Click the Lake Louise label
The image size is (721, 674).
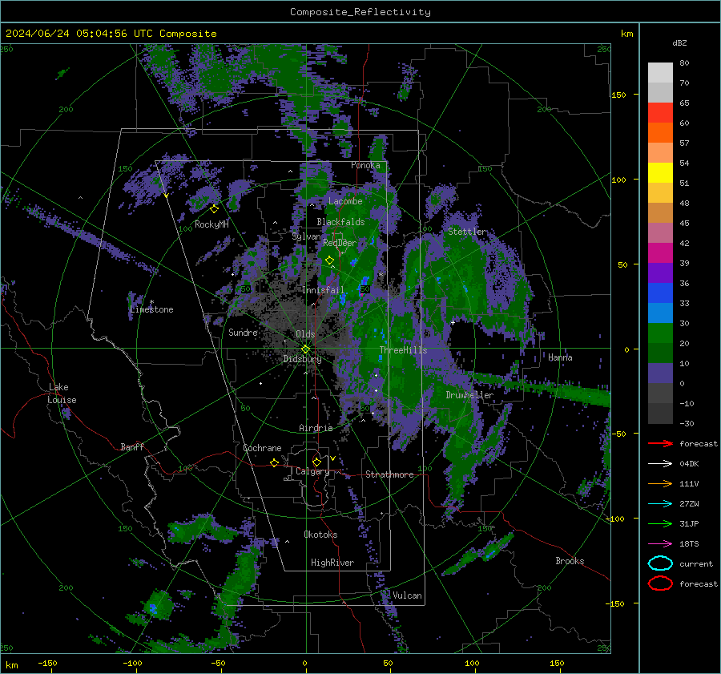tap(62, 394)
